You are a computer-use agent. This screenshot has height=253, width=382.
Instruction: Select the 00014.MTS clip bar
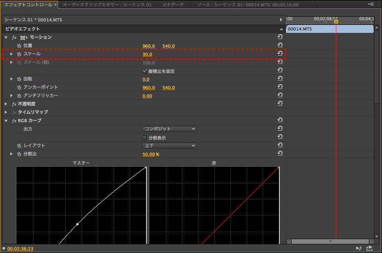(329, 29)
